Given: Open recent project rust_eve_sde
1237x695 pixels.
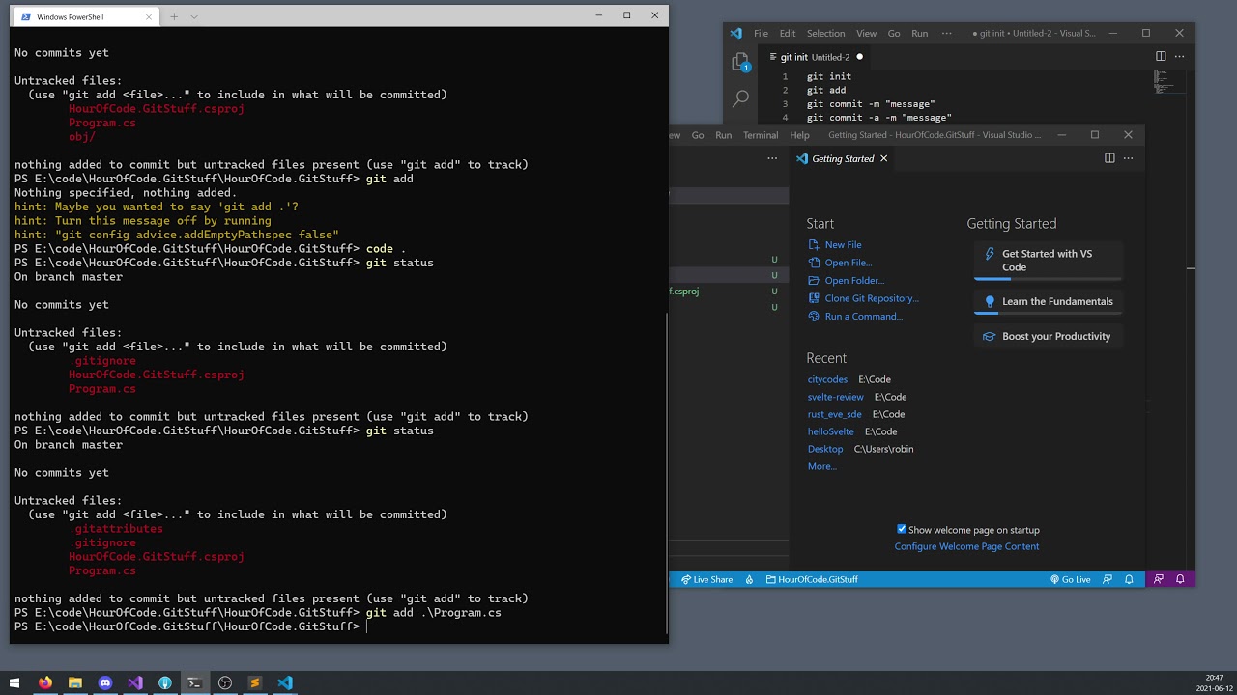Looking at the screenshot, I should (834, 414).
